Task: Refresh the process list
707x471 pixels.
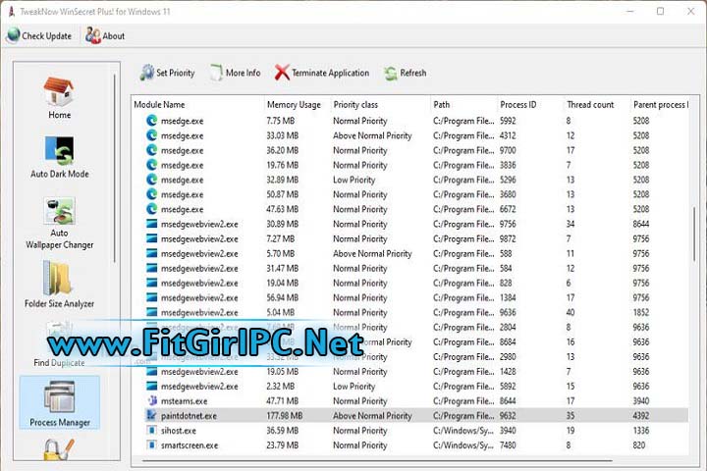Action: [405, 73]
